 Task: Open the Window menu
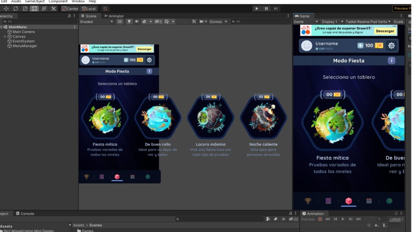coord(78,1)
